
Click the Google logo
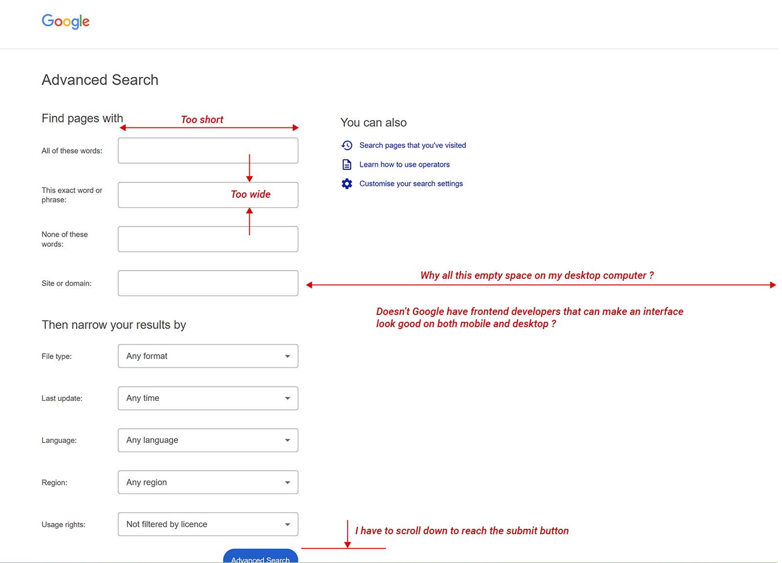[65, 21]
